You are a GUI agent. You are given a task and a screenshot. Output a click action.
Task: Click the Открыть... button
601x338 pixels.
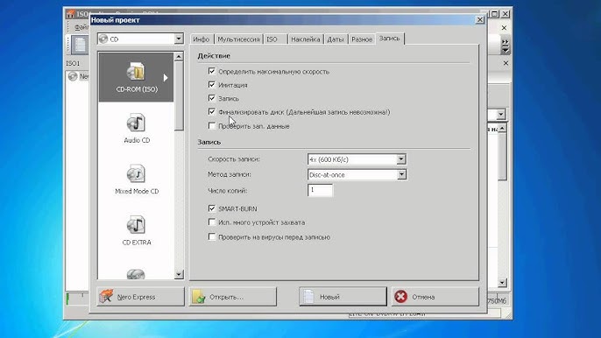pos(233,297)
